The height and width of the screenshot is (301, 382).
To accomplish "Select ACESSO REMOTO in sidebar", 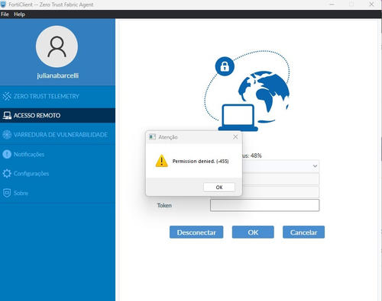I will tap(57, 116).
